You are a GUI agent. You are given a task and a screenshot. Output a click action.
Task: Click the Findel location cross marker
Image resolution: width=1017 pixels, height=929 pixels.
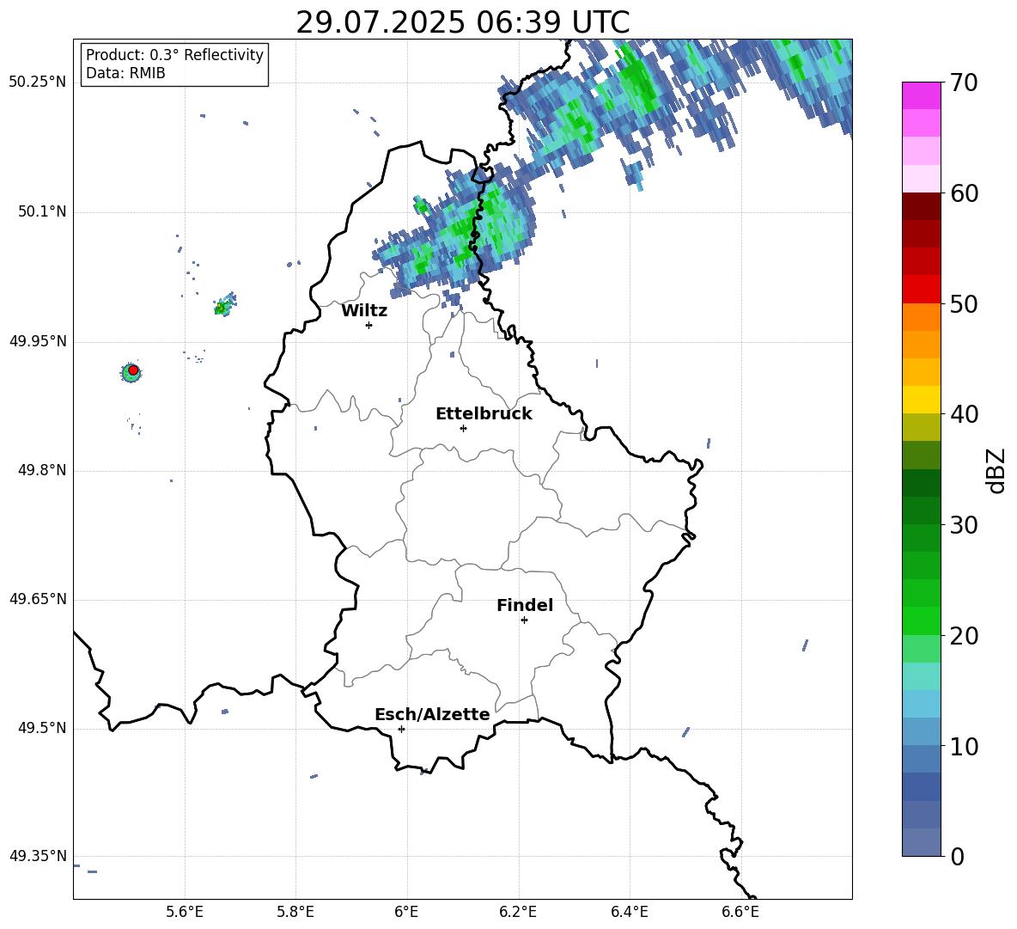click(524, 620)
